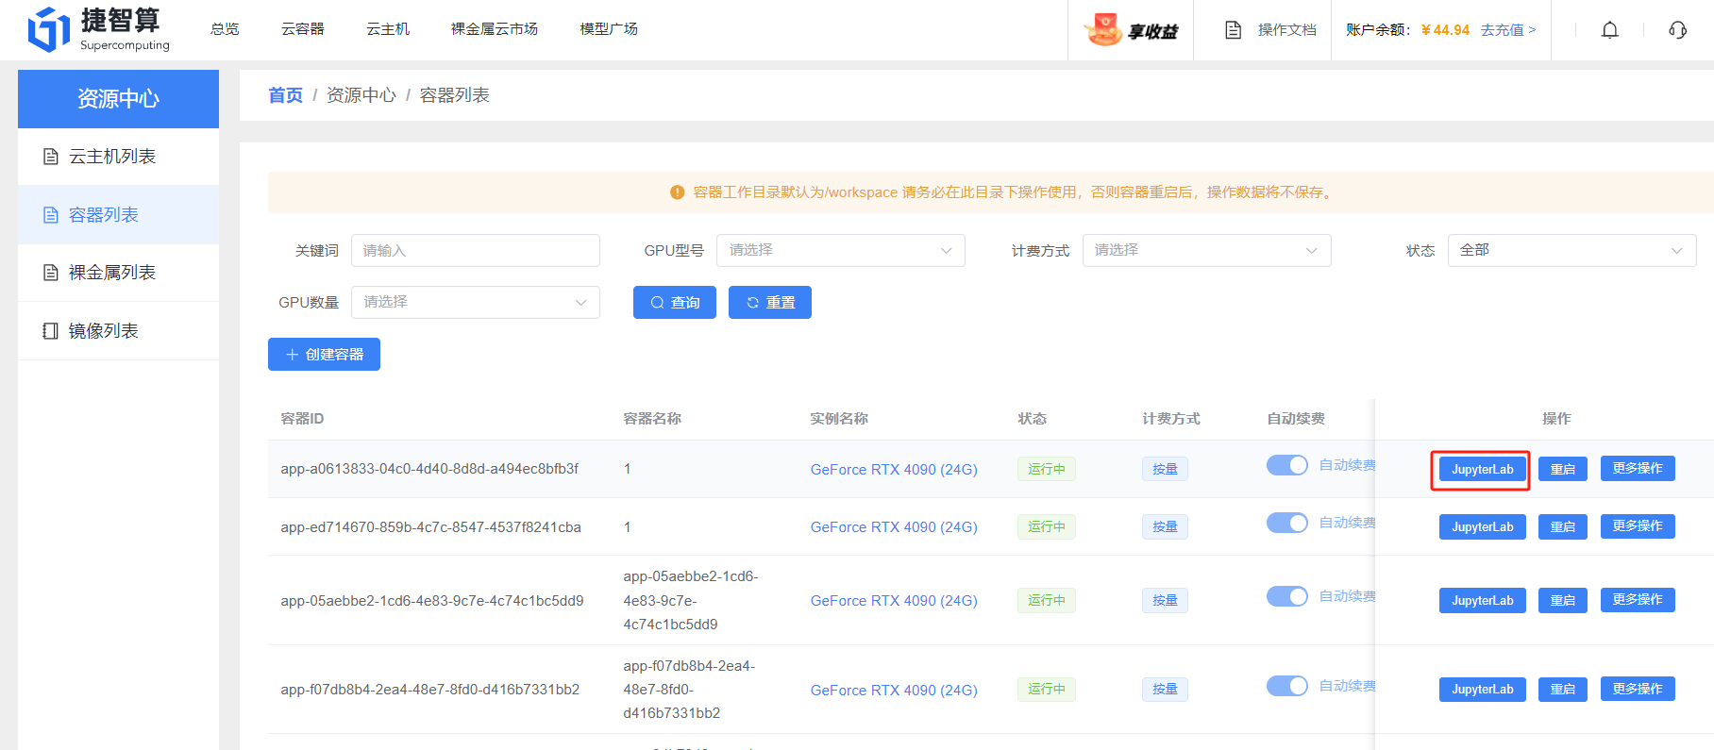1714x750 pixels.
Task: Click GeForce RTX 4090 link in app-f07db8b4 row
Action: pos(894,691)
